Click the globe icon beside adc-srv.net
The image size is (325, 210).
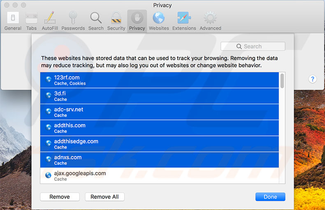pyautogui.click(x=48, y=111)
